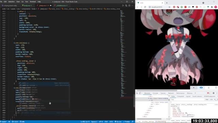The width and height of the screenshot is (218, 123).
Task: Open the Help menu in VS Code
Action: (39, 2)
